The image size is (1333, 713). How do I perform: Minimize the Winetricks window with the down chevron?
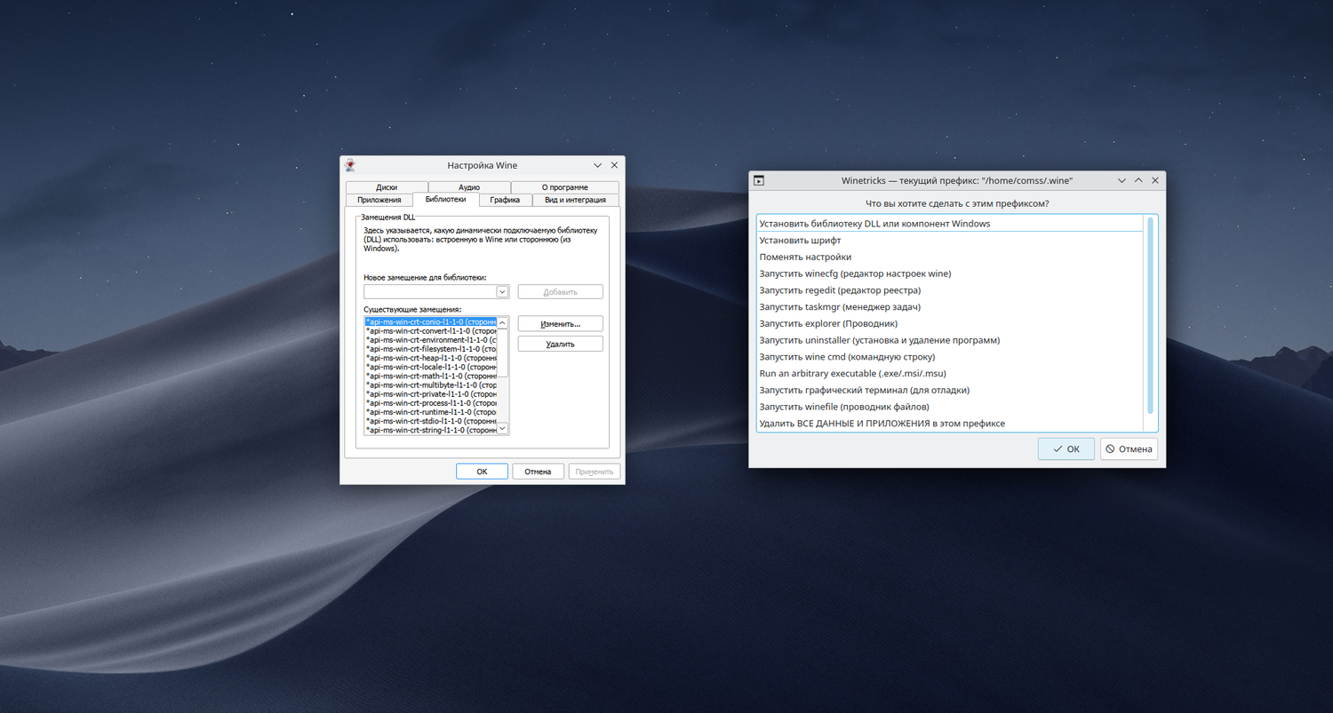tap(1122, 180)
